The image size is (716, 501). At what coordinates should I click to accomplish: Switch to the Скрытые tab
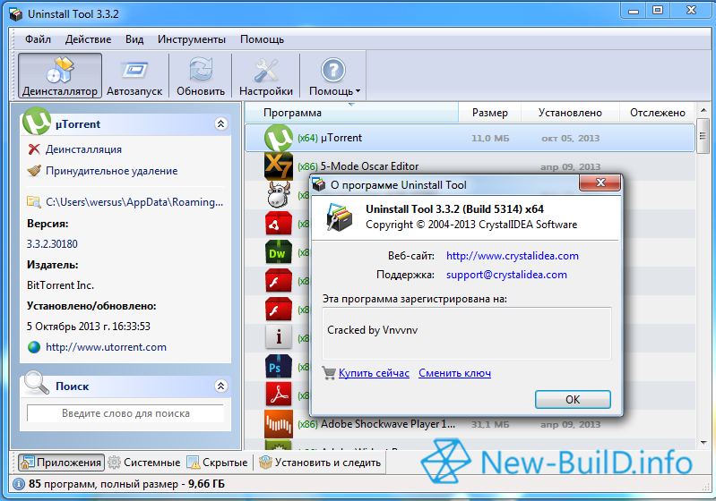[218, 463]
